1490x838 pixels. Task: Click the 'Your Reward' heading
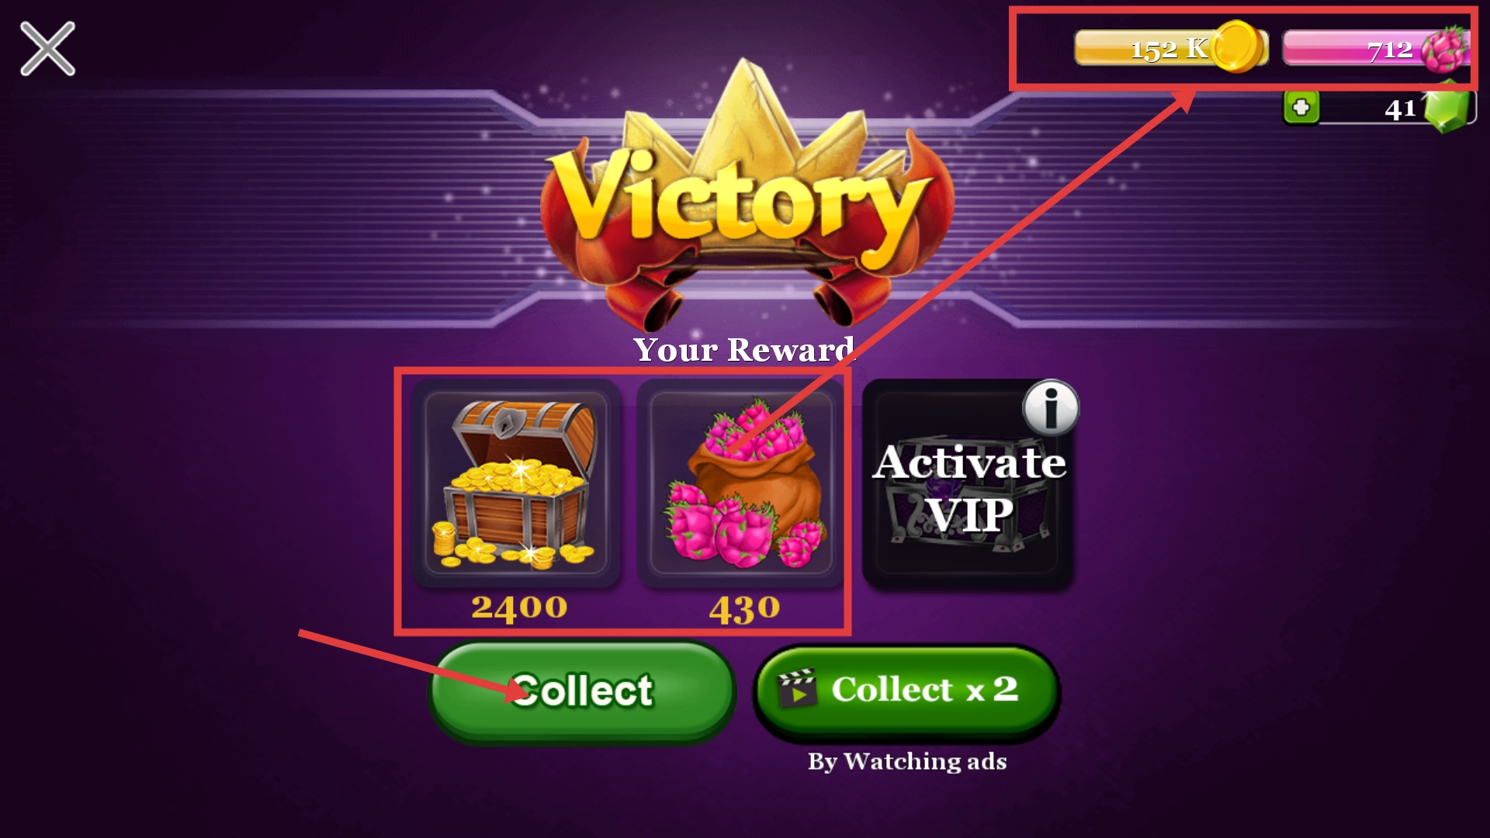[x=743, y=350]
